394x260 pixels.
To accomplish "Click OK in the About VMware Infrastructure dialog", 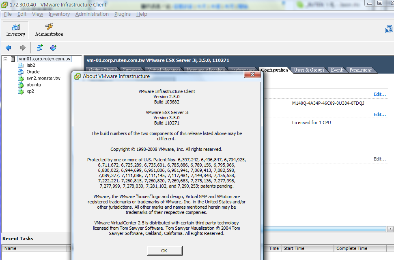I will [x=164, y=251].
